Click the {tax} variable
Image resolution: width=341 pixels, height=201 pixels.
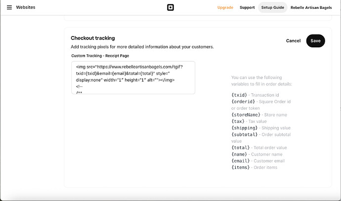[x=238, y=121]
